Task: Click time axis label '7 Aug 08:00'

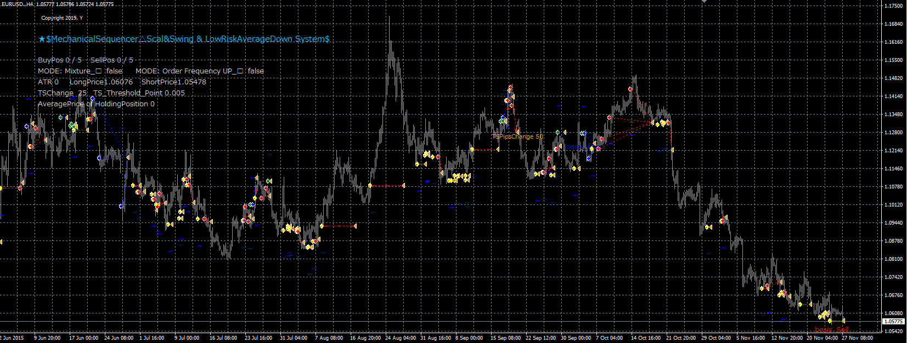Action: tap(329, 338)
